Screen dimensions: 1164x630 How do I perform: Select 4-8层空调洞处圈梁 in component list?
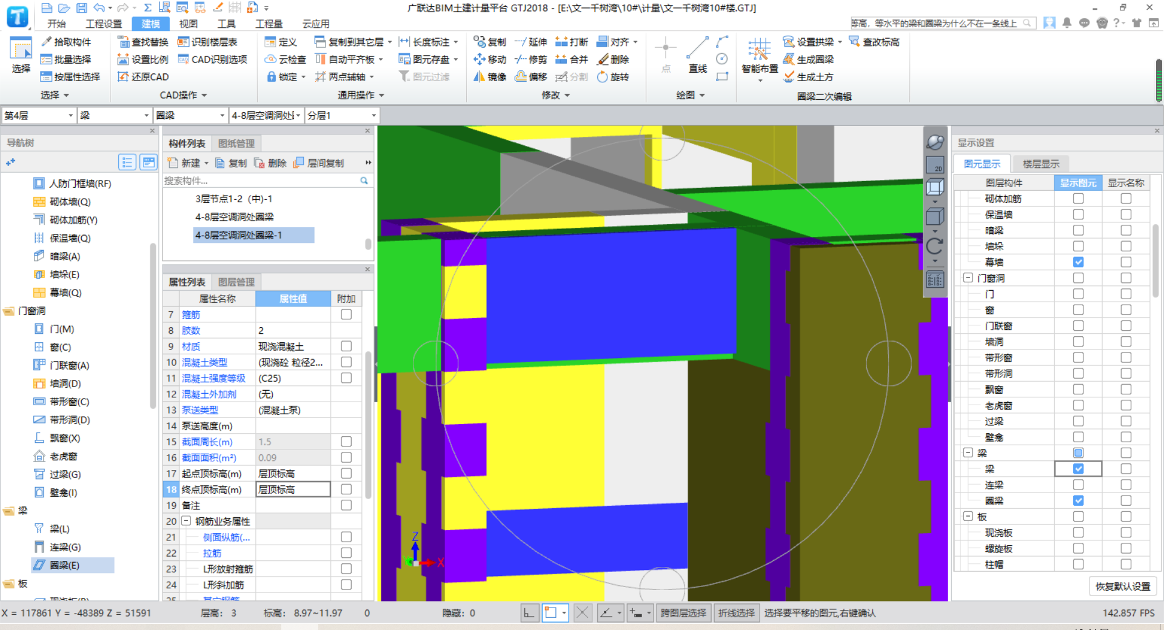(235, 217)
